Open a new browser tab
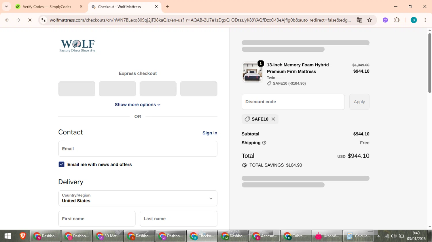The height and width of the screenshot is (242, 432). tap(168, 7)
